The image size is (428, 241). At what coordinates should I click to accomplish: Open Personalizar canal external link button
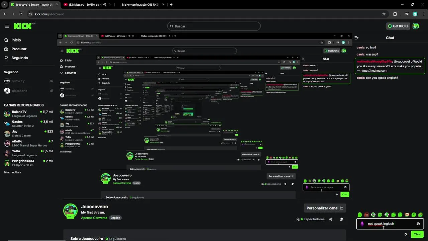pos(325,208)
